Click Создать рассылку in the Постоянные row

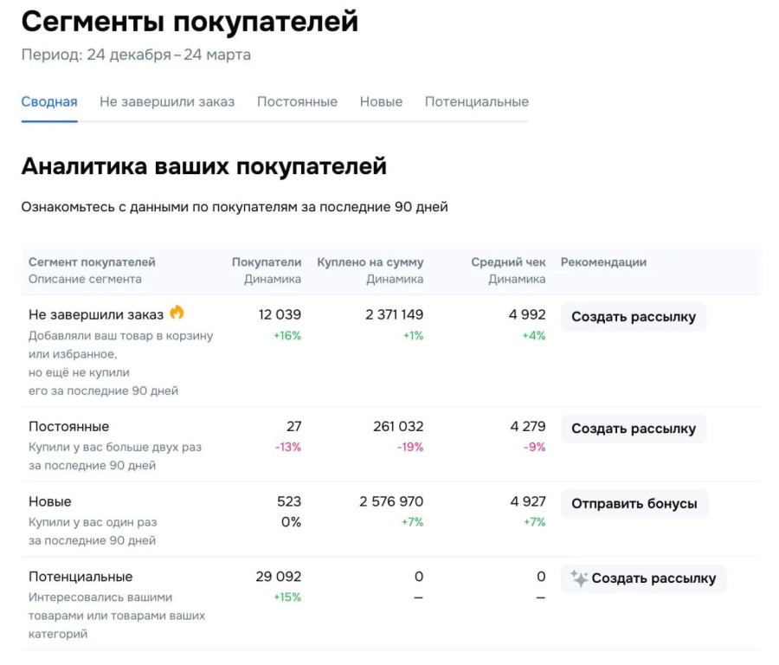[634, 429]
